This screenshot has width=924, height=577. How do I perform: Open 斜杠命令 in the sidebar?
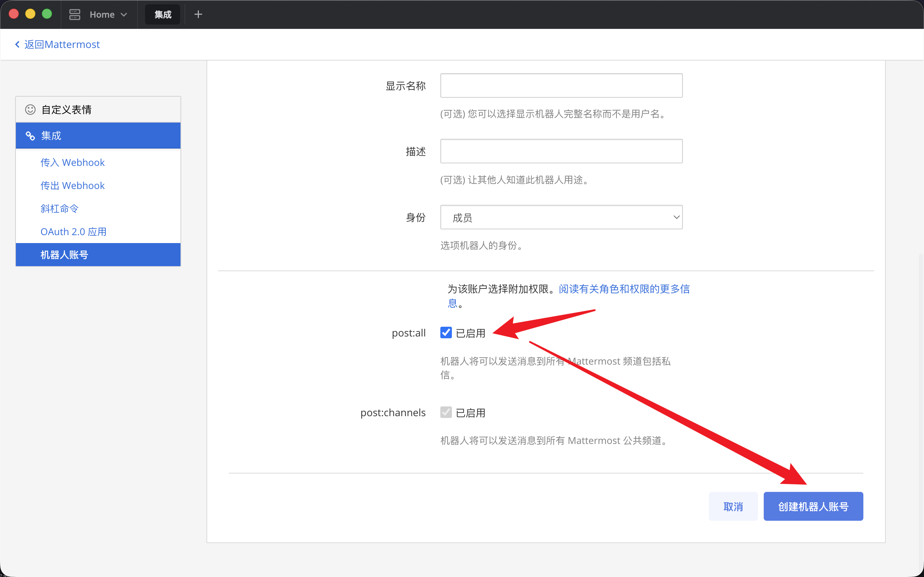point(60,208)
